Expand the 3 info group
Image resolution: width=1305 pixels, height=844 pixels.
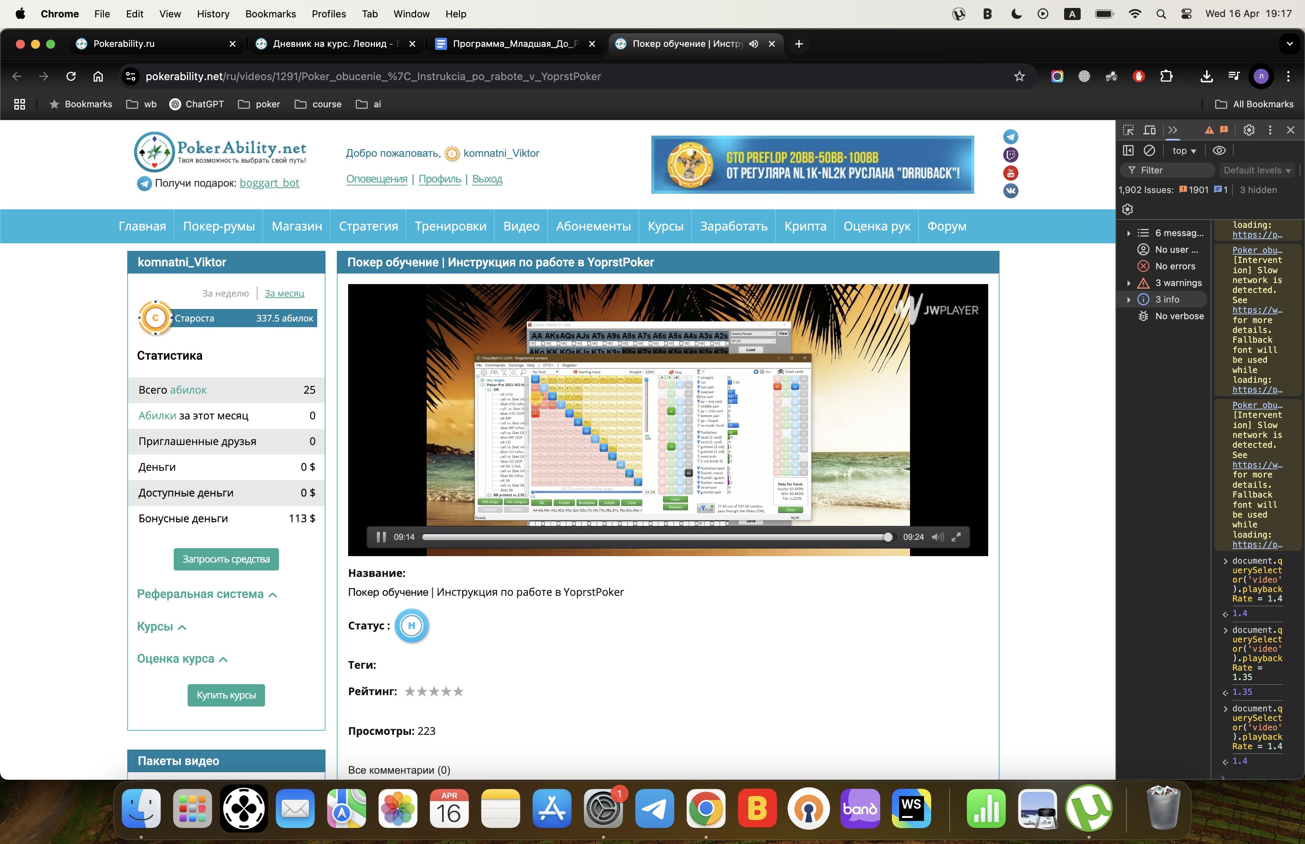(x=1129, y=300)
